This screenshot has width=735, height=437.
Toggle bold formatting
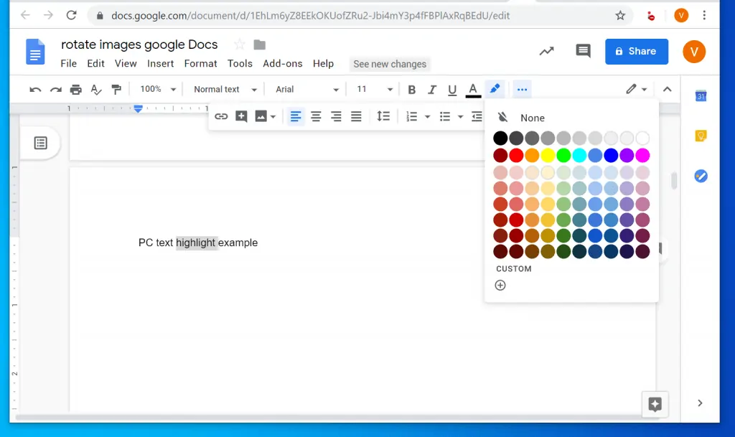click(411, 90)
